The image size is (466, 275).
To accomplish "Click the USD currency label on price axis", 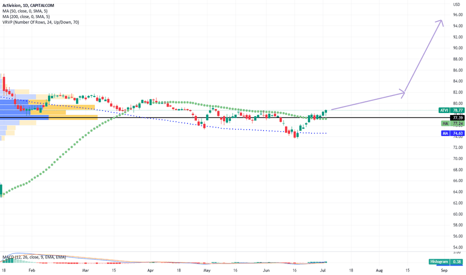I will [456, 4].
